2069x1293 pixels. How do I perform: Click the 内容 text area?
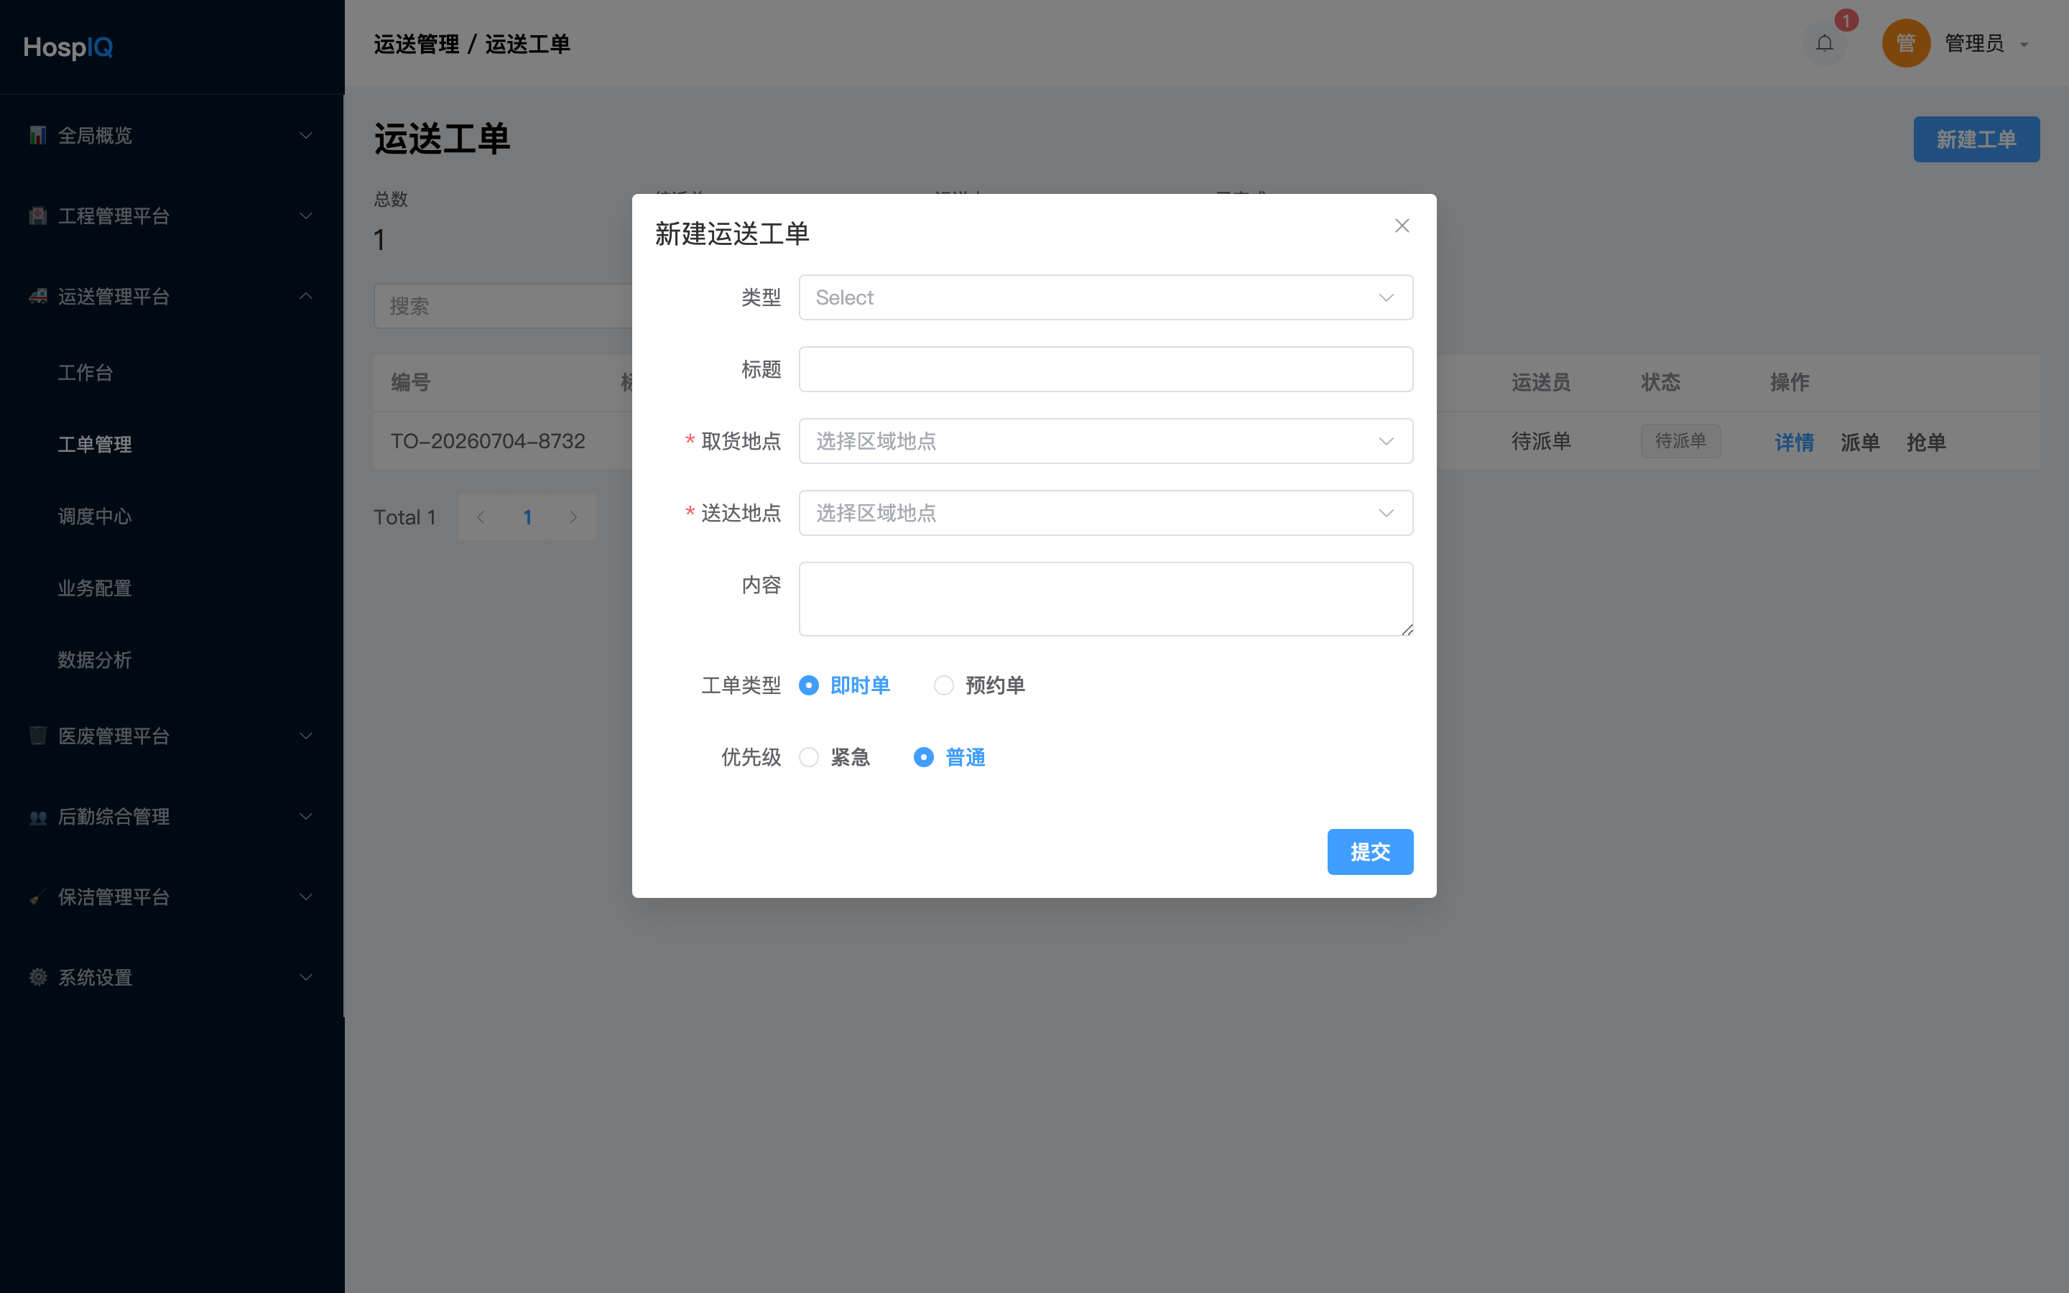1106,598
